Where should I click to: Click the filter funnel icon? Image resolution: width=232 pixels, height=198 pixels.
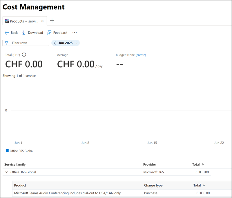point(6,43)
